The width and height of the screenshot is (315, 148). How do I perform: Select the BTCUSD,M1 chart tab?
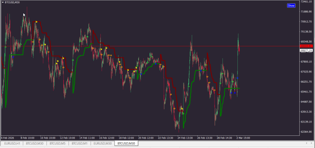pyautogui.click(x=80, y=143)
